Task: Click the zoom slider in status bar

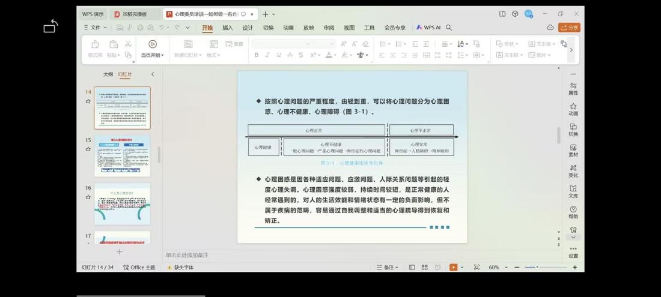Action: pyautogui.click(x=546, y=267)
